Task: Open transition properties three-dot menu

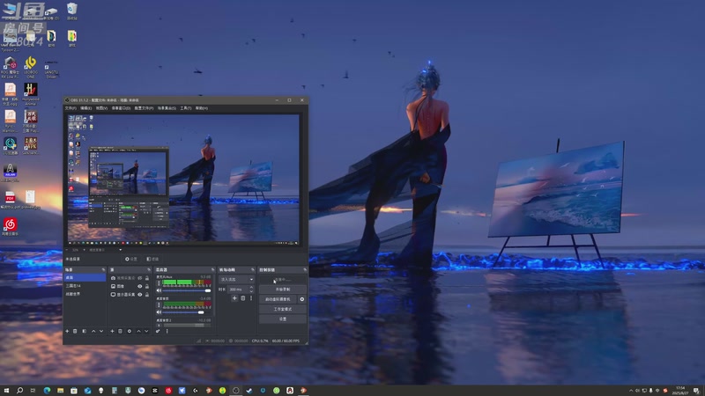Action: pyautogui.click(x=251, y=298)
